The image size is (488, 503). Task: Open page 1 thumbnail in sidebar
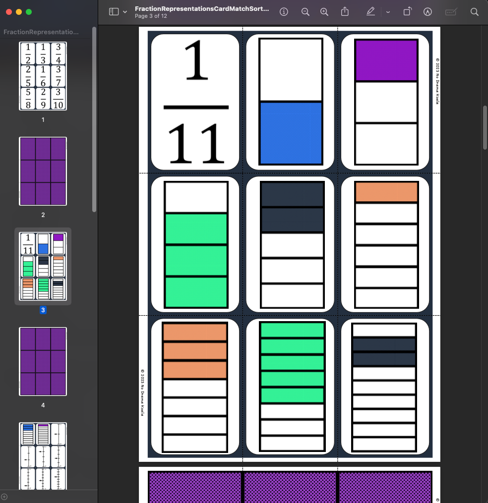[x=43, y=77]
